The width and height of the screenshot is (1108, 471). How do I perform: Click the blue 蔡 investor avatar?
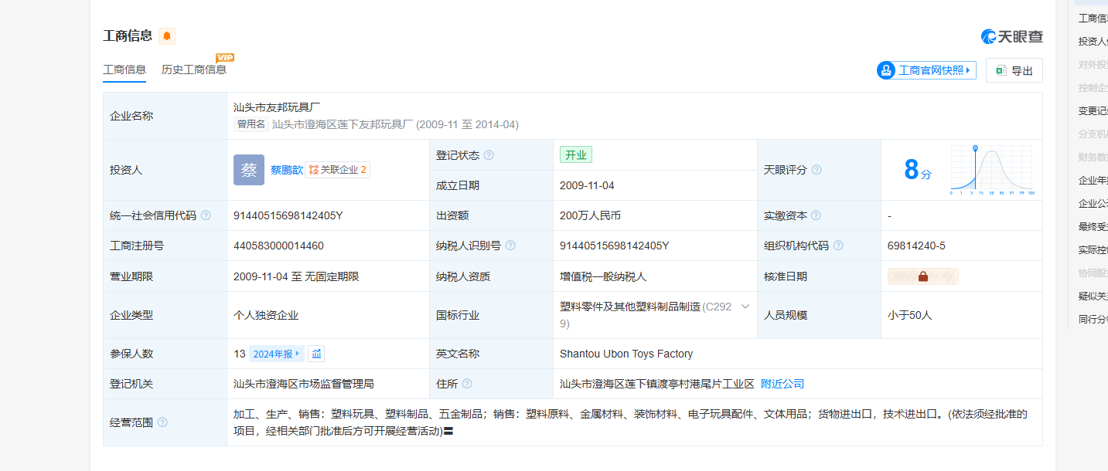pos(249,170)
